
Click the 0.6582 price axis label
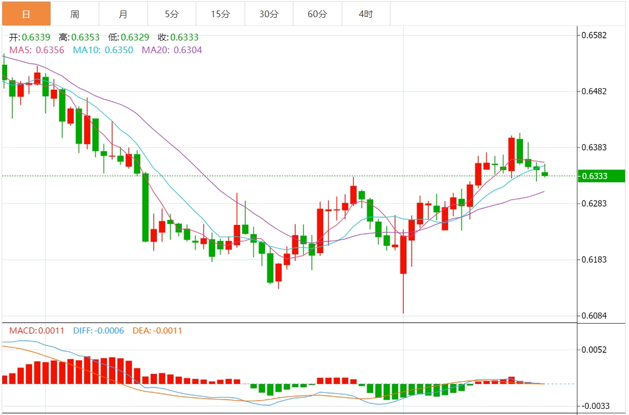(x=595, y=35)
